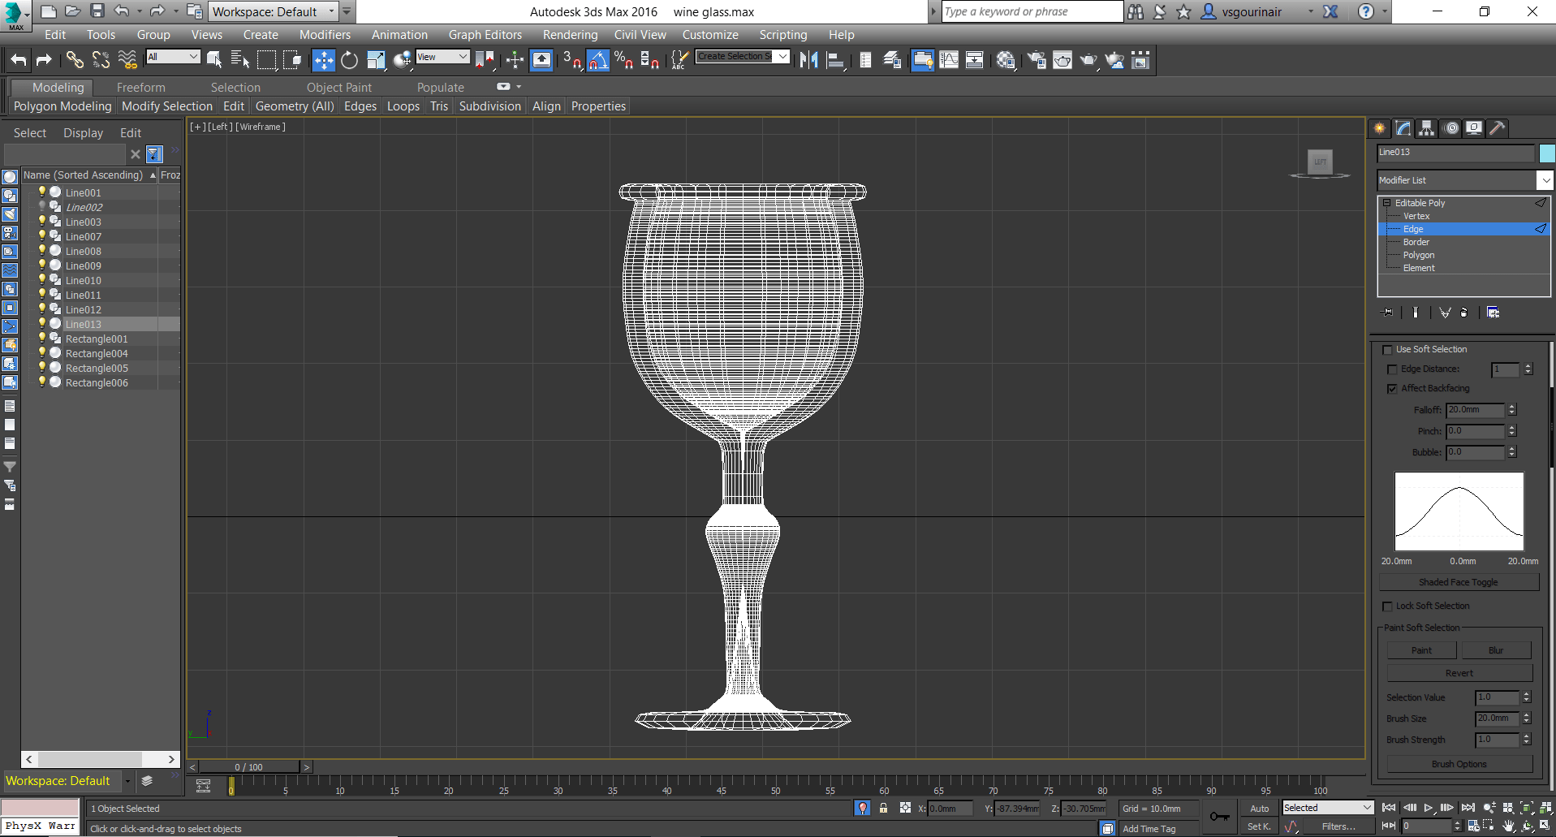1556x837 pixels.
Task: Open the Utilities command panel tab
Action: [x=1498, y=128]
